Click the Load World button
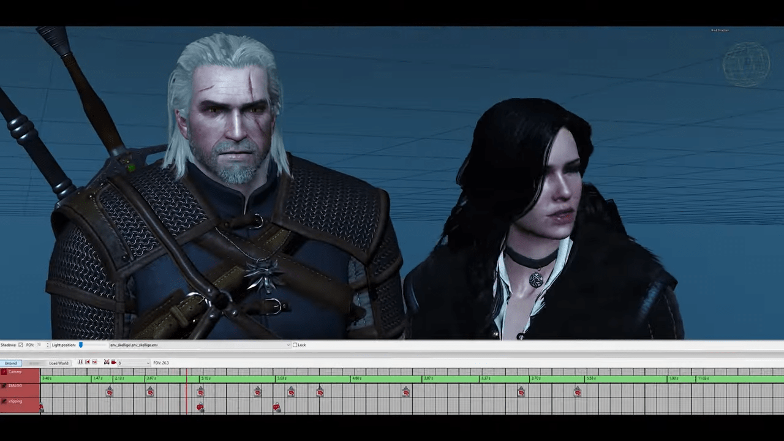Viewport: 784px width, 441px height. pyautogui.click(x=59, y=363)
